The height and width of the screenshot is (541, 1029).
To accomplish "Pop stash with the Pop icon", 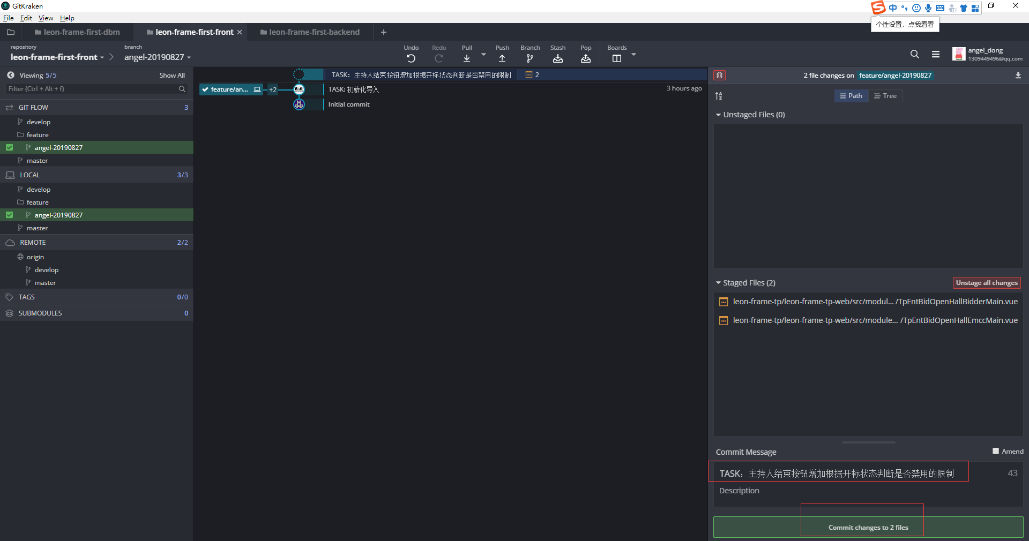I will 586,58.
